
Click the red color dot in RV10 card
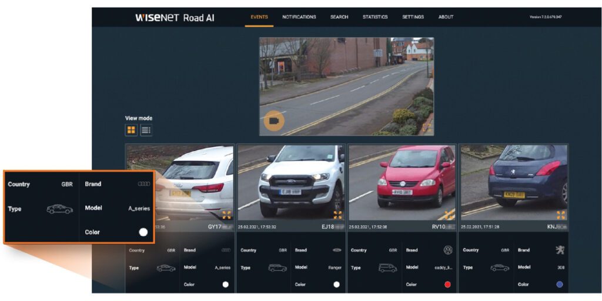point(447,285)
